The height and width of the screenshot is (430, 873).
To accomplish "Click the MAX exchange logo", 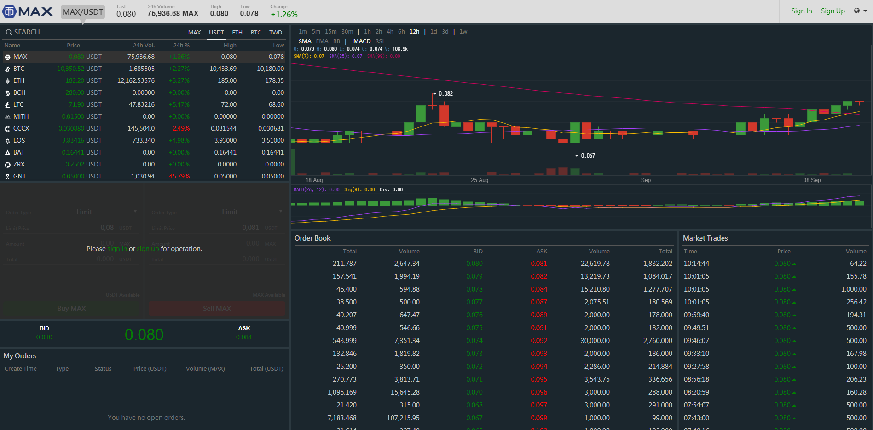I will coord(28,11).
